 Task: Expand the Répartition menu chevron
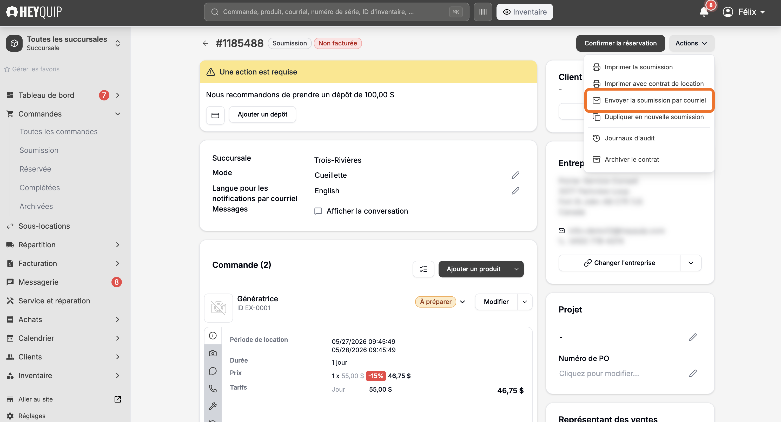coord(118,245)
